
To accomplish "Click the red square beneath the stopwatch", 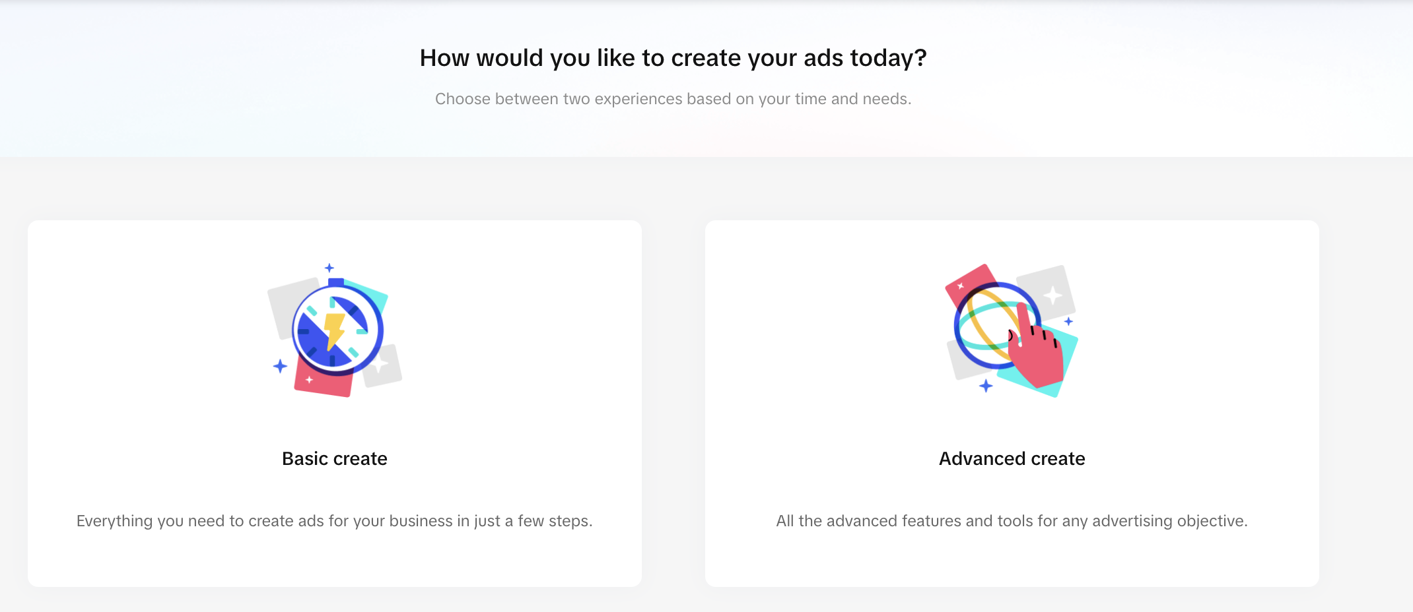I will coord(320,384).
